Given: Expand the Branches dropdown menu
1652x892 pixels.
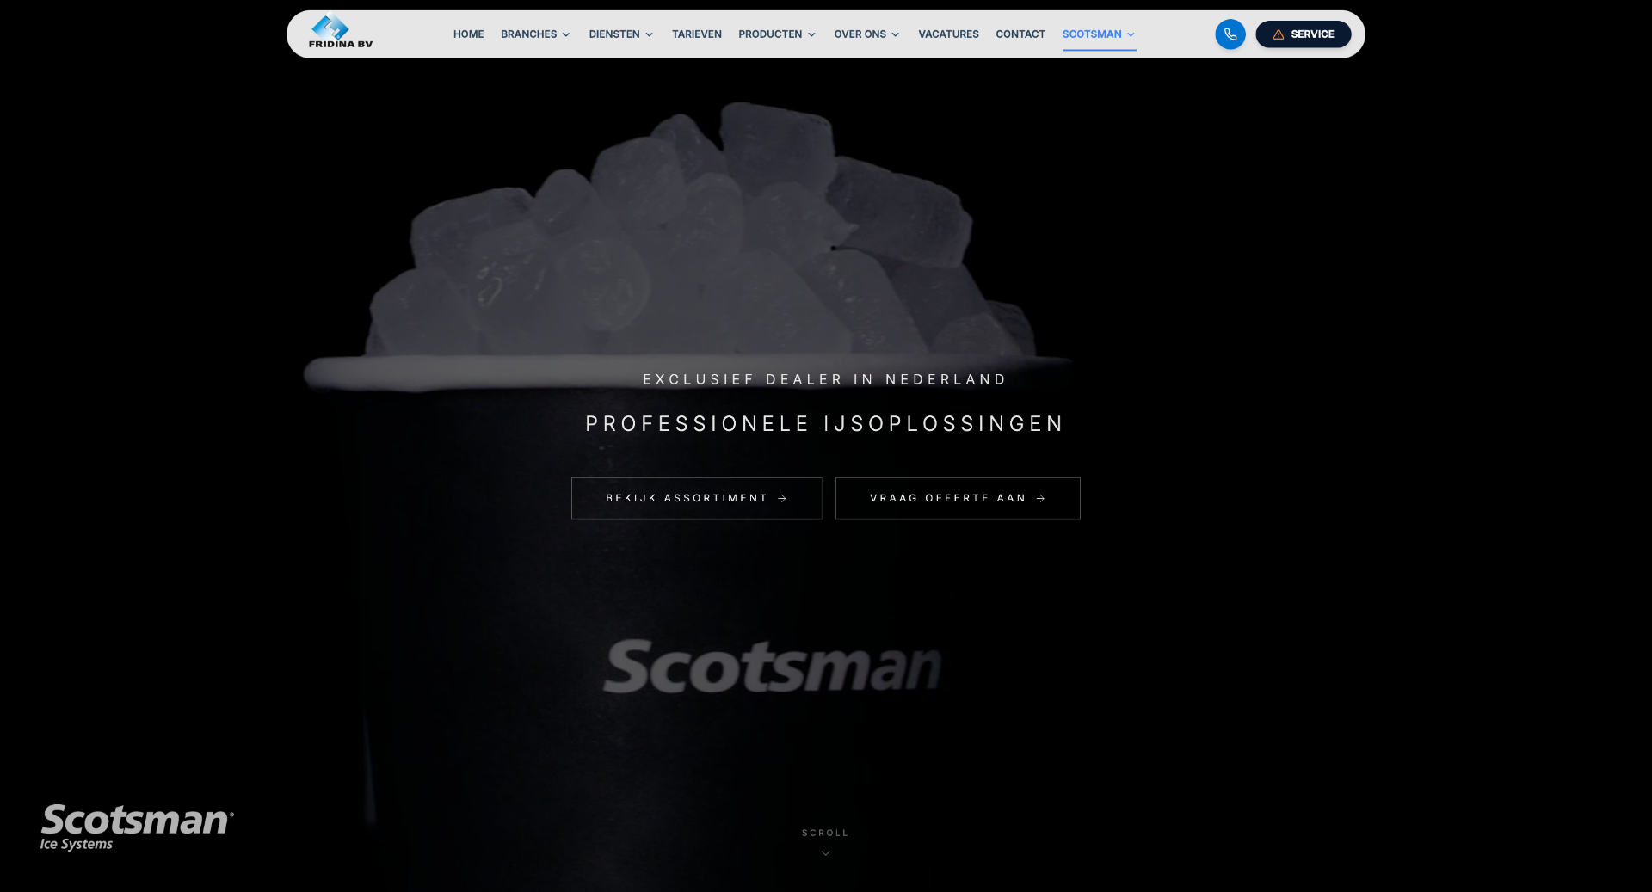Looking at the screenshot, I should click(x=535, y=34).
